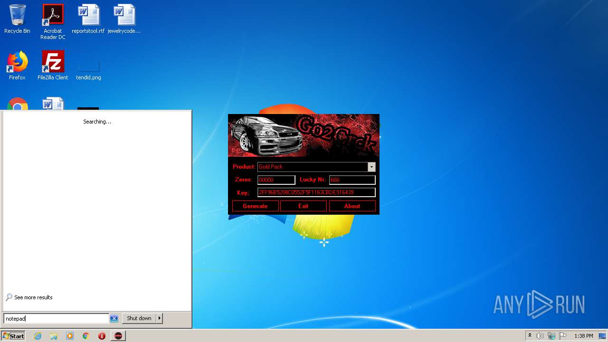Click the Gold Pack product combo box

(x=316, y=167)
